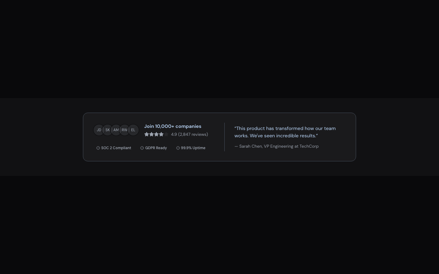Viewport: 439px width, 274px height.
Task: Click the third star in the rating
Action: pos(156,134)
